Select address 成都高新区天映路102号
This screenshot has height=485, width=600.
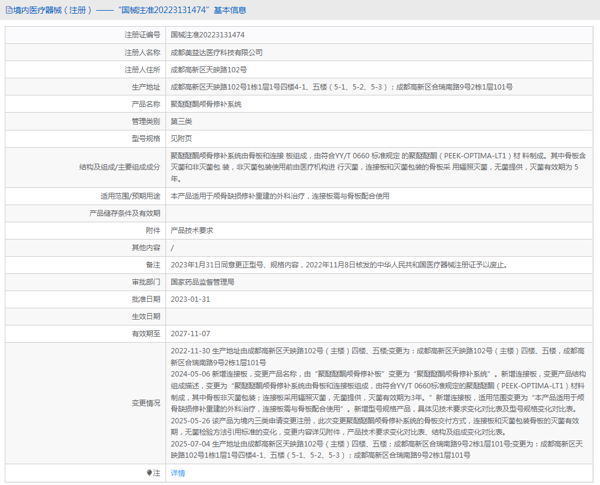coord(209,70)
